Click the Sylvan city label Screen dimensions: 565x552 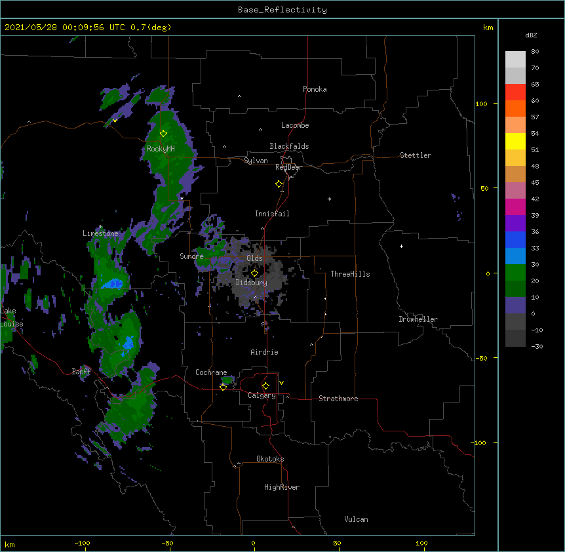pos(256,161)
